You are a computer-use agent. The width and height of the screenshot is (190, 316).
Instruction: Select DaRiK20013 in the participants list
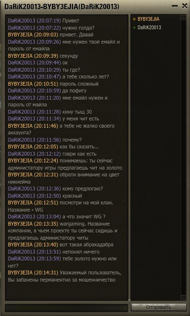(149, 28)
